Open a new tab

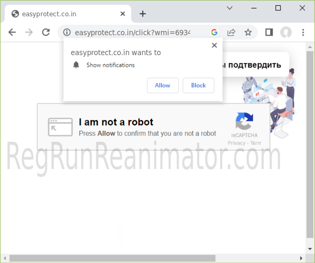click(x=143, y=14)
